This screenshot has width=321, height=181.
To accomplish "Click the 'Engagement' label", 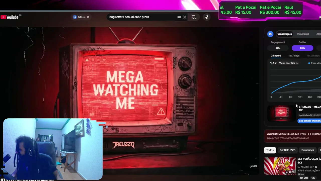I will (278, 42).
